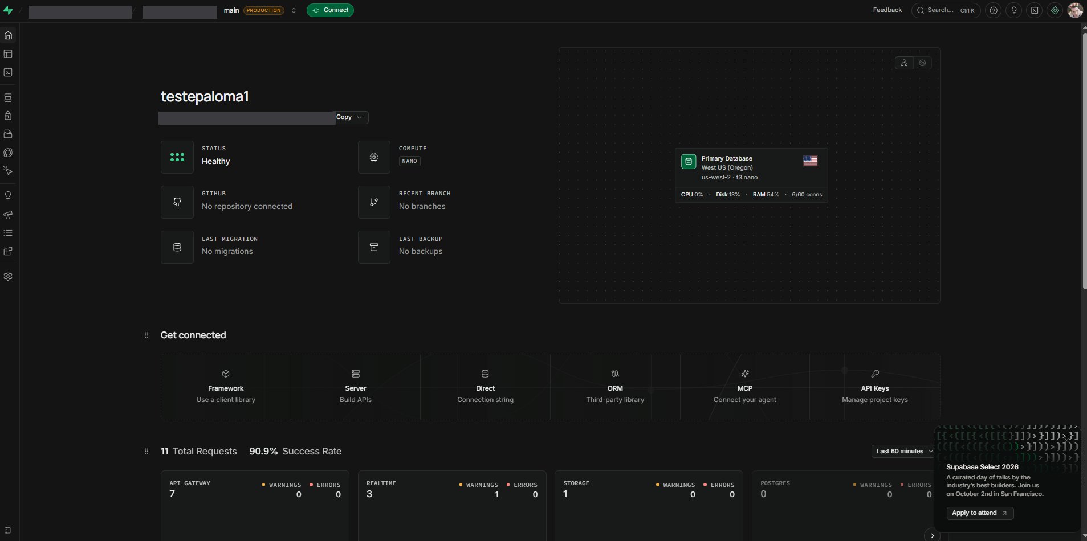Viewport: 1087px width, 541px height.
Task: Switch diagram to infrastructure tree view
Action: [904, 63]
